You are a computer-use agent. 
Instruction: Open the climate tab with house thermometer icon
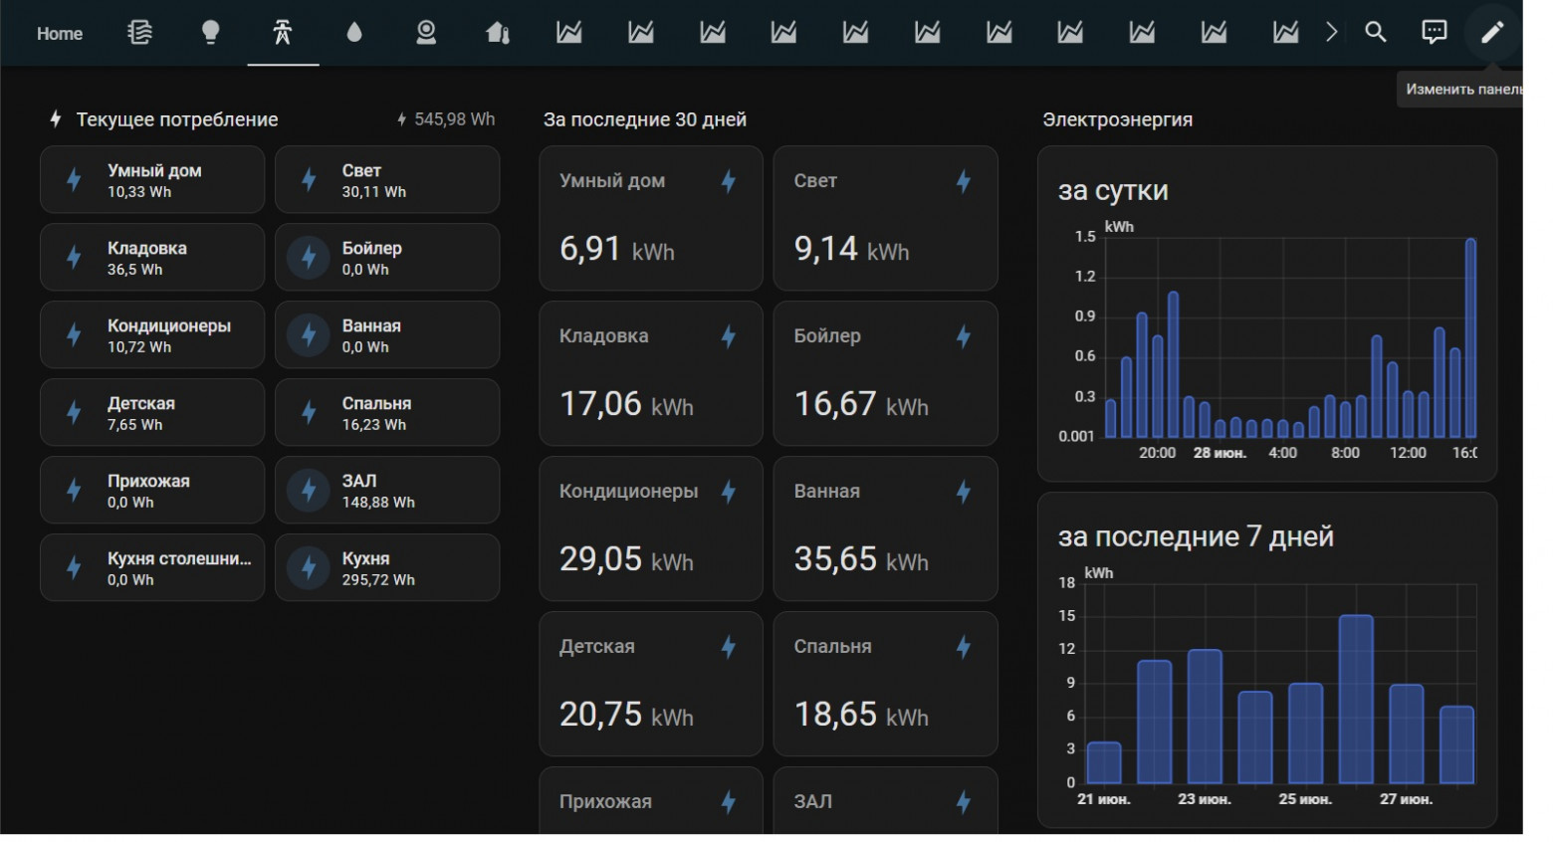(x=498, y=33)
